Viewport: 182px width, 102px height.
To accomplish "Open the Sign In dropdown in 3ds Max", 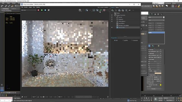I will (158, 3).
